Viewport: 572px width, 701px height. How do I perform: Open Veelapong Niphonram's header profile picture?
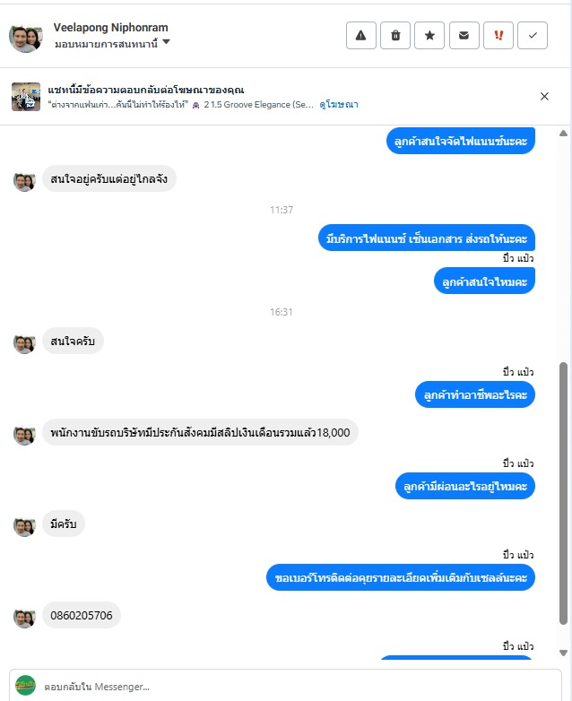[26, 38]
